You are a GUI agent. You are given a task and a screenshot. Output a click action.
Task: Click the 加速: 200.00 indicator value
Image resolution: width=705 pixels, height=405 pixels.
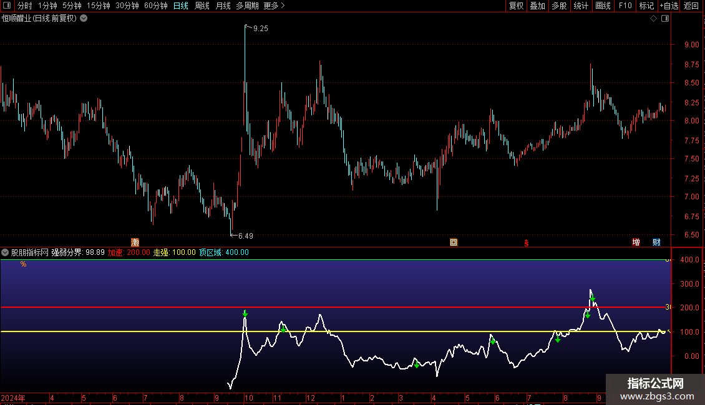pos(129,252)
